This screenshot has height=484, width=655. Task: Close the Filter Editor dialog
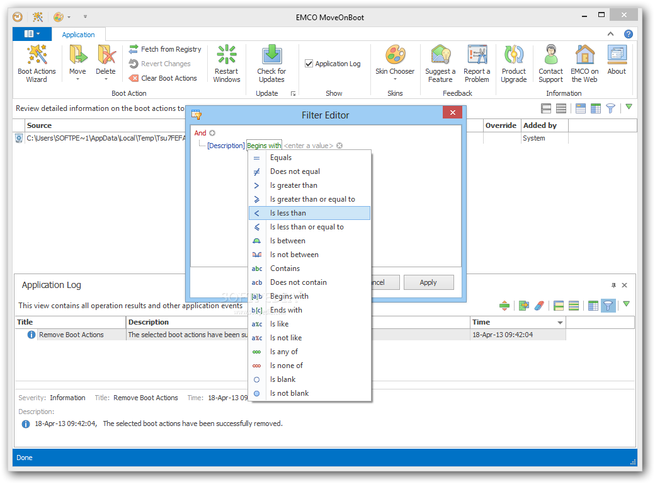452,112
